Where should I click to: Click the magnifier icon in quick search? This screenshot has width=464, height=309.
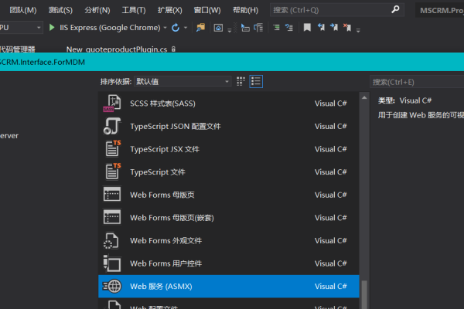[x=395, y=10]
